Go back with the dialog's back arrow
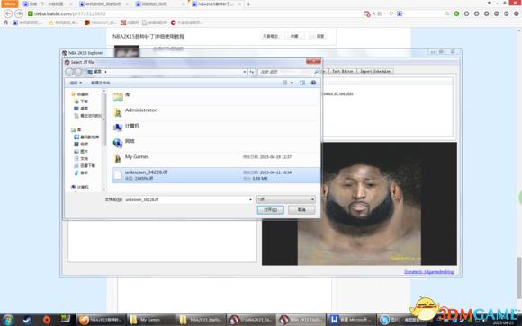The height and width of the screenshot is (326, 522). coord(69,72)
